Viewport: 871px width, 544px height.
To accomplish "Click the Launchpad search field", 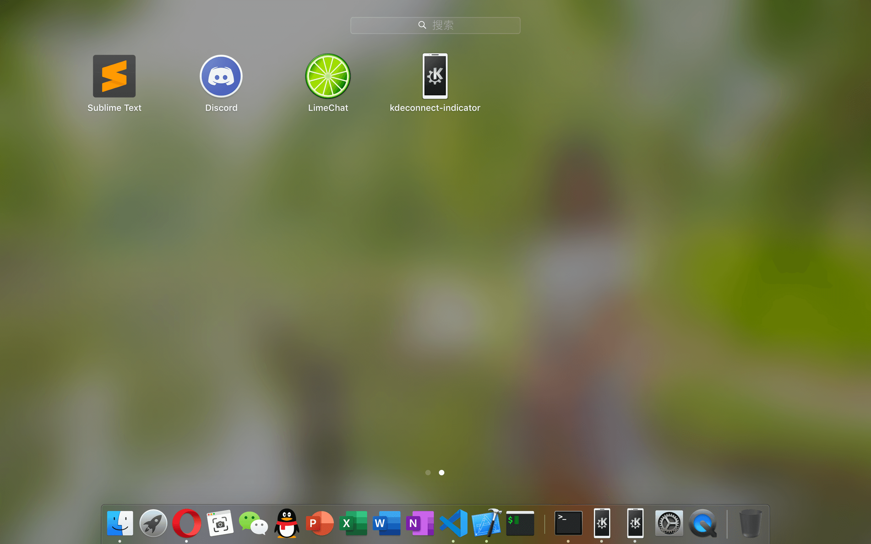I will [435, 25].
